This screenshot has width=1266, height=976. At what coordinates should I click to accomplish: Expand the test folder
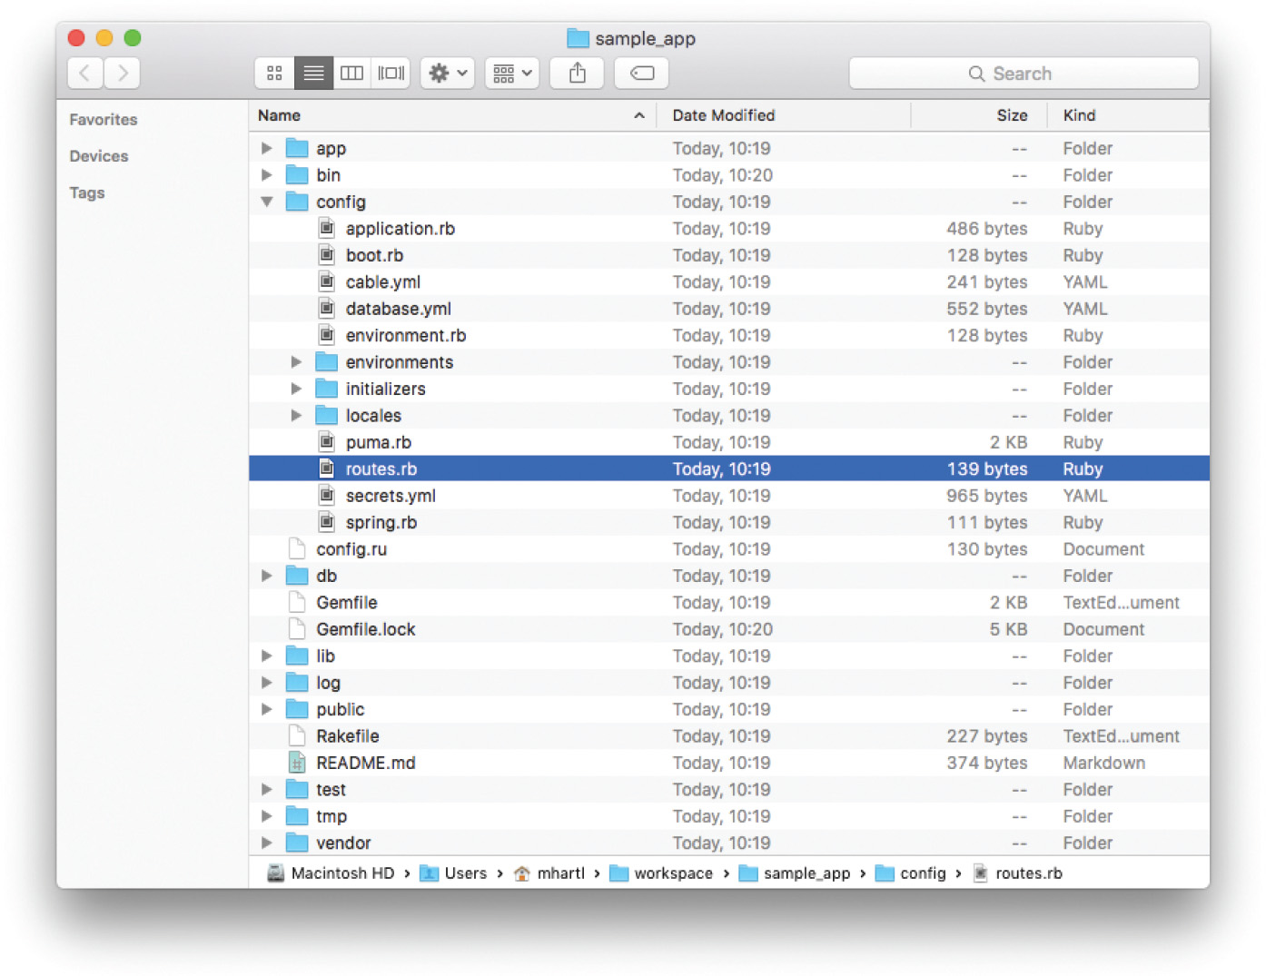coord(266,789)
